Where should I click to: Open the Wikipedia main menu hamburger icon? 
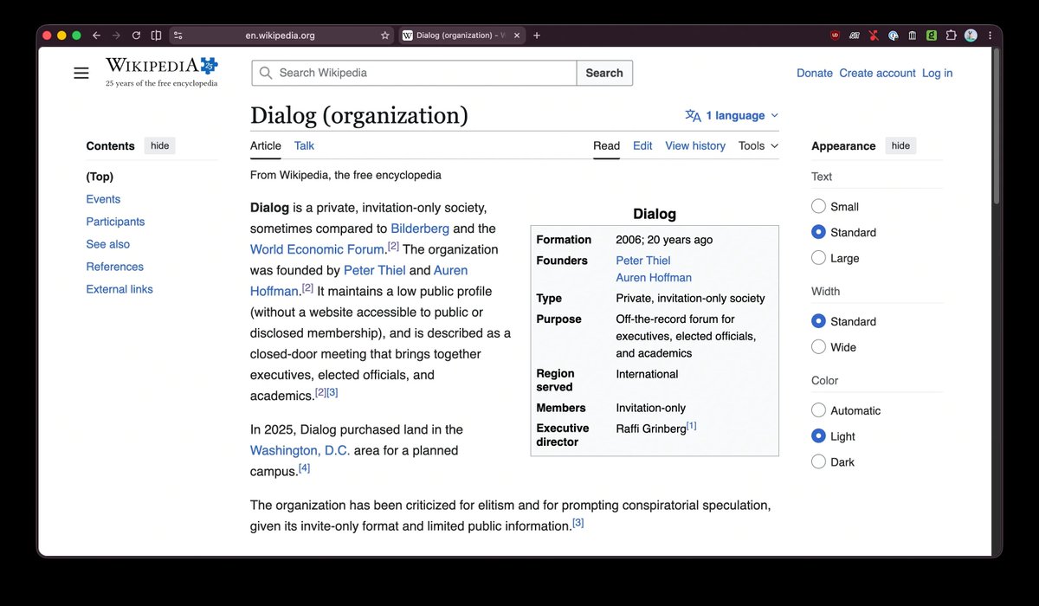pos(81,73)
